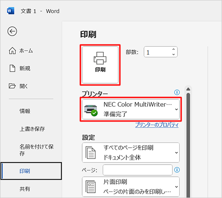
Task: Click the vertical scrollbar thumb in print settings
Action: point(188,145)
